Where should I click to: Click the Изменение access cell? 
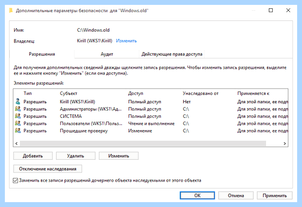click(140, 131)
